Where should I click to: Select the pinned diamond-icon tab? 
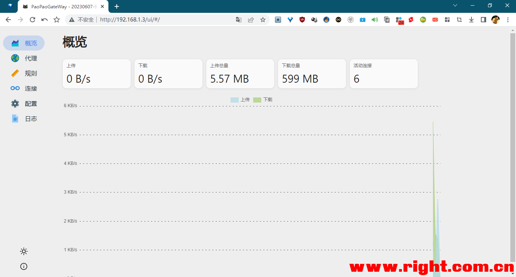[x=10, y=6]
